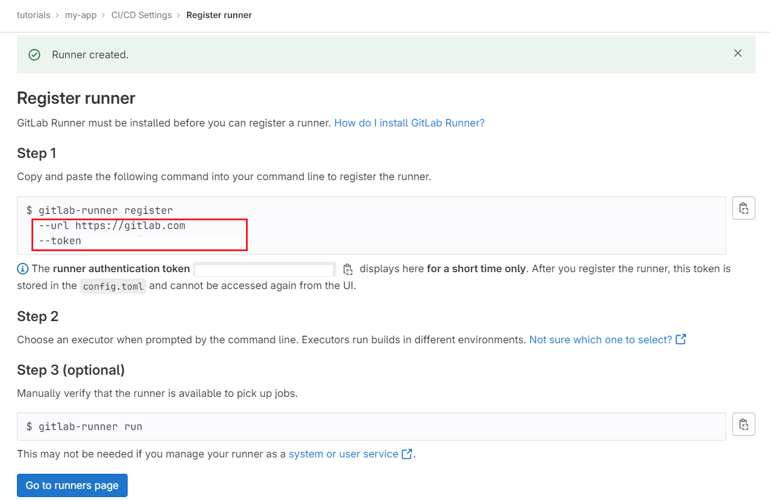Click the blue info icon before the token note
The width and height of the screenshot is (770, 500).
(22, 268)
